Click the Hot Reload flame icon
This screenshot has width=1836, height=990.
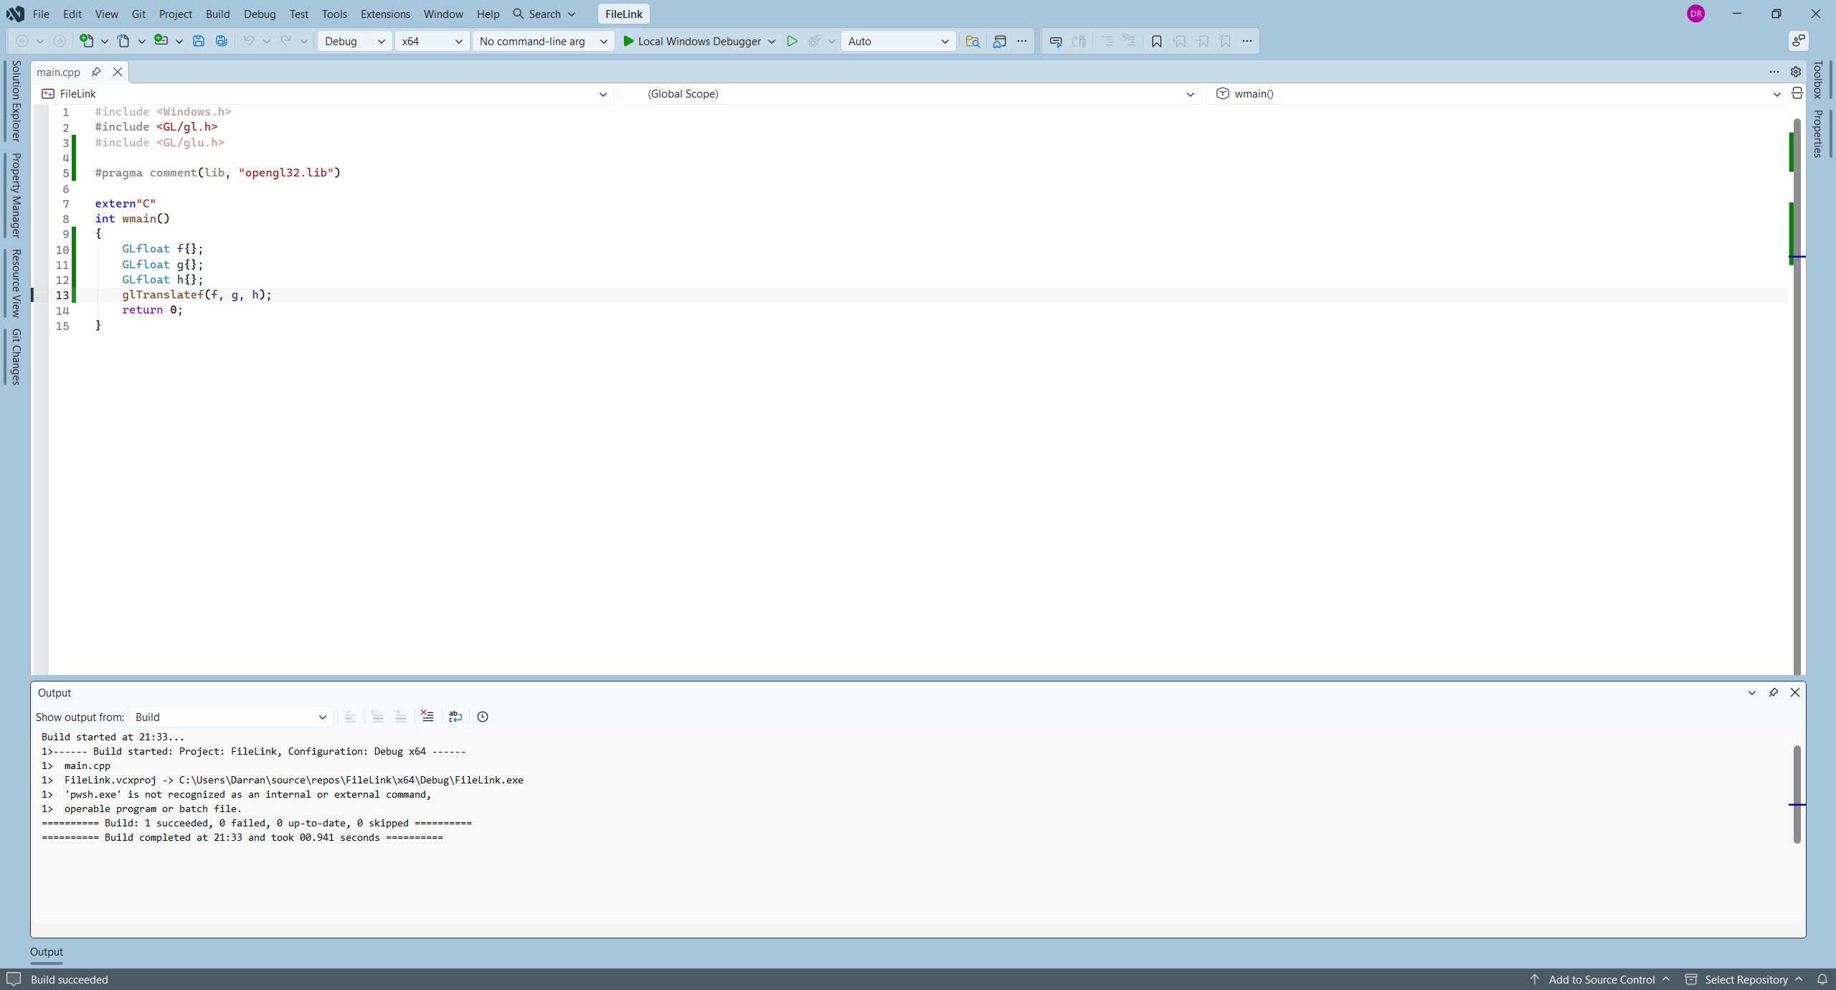[814, 41]
